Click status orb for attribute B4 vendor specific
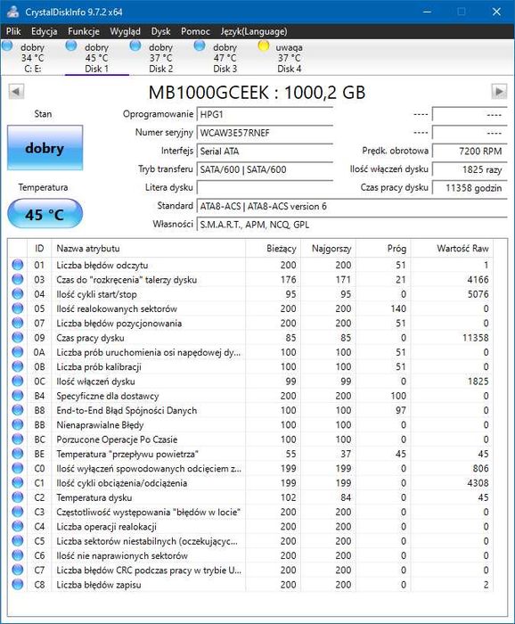Image resolution: width=515 pixels, height=624 pixels. (18, 396)
